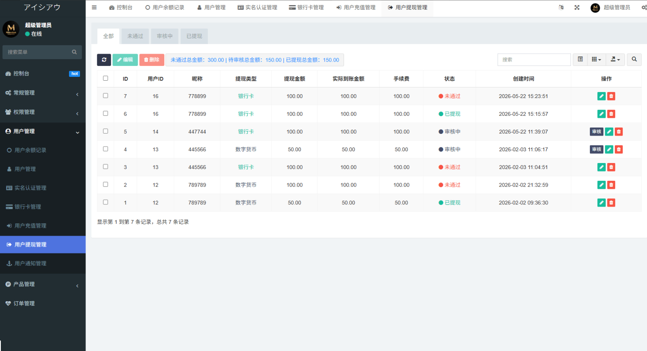Screen dimensions: 647x351
Task: Click 银行卡 type link in row ID 7
Action: pos(246,96)
